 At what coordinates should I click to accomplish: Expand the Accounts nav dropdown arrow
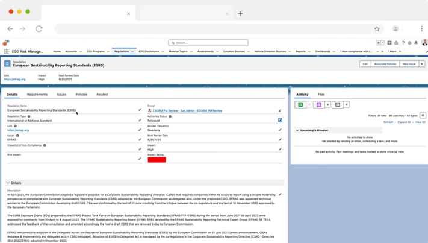(81, 52)
